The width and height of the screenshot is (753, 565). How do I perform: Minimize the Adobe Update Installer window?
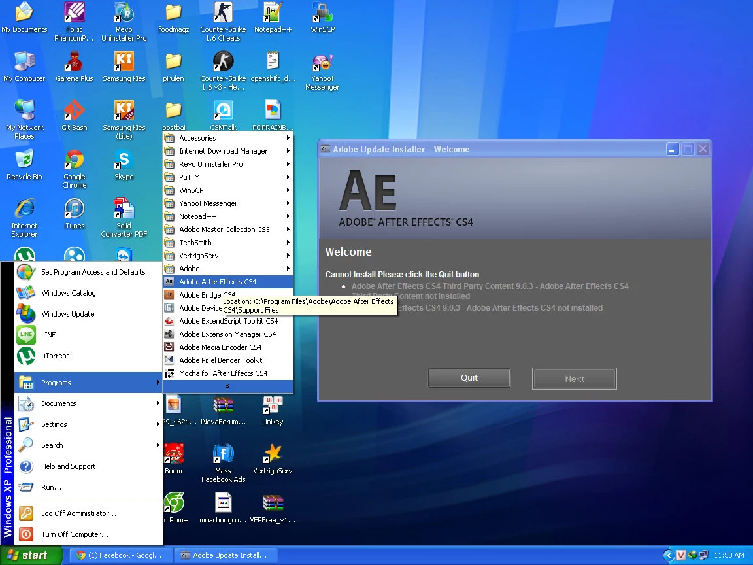(x=673, y=149)
